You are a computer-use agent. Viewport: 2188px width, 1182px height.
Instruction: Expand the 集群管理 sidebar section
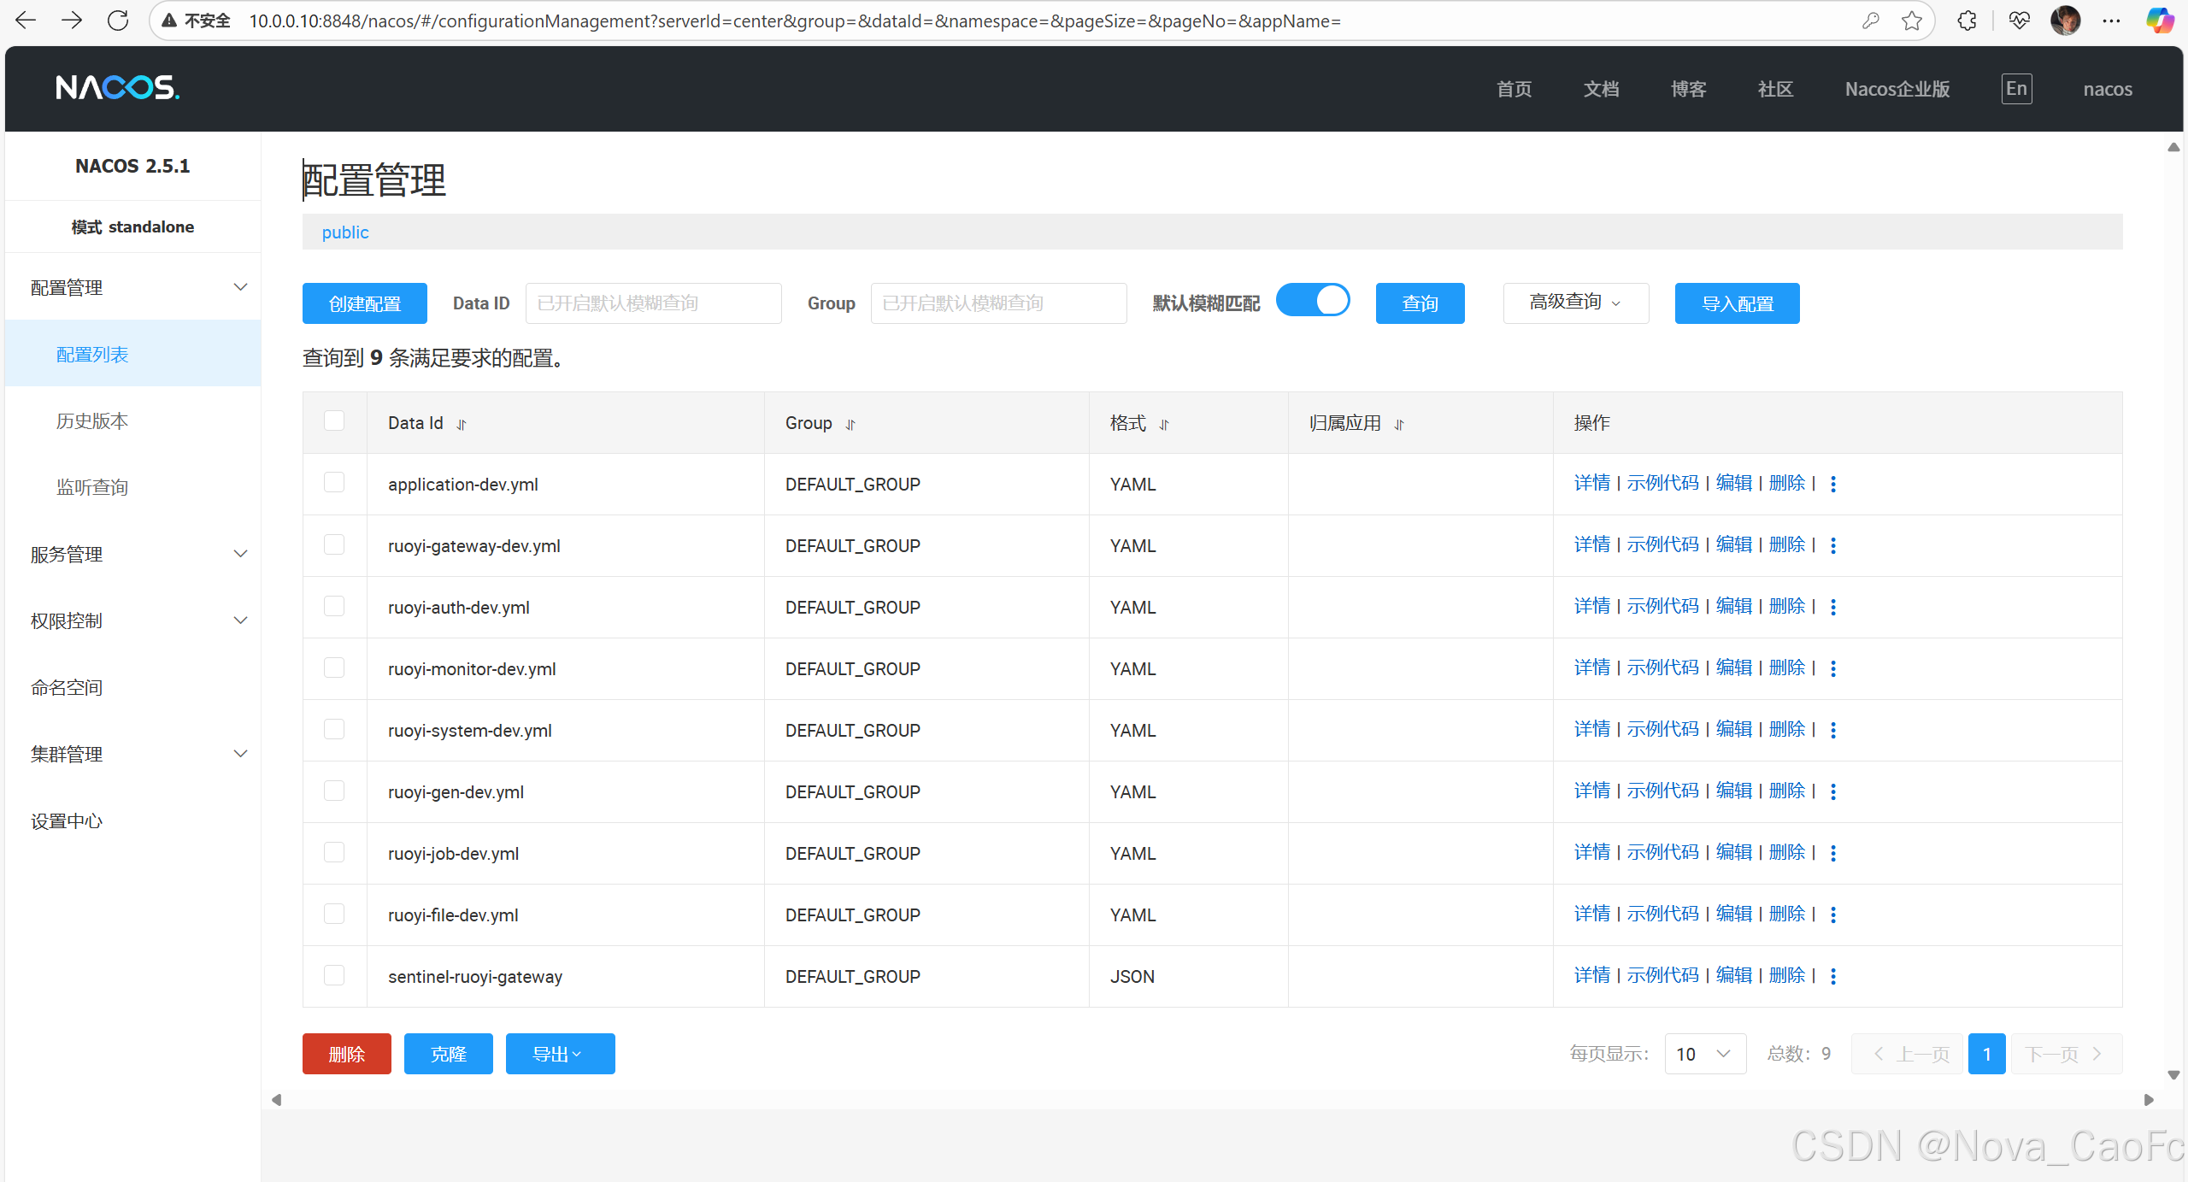pyautogui.click(x=132, y=754)
